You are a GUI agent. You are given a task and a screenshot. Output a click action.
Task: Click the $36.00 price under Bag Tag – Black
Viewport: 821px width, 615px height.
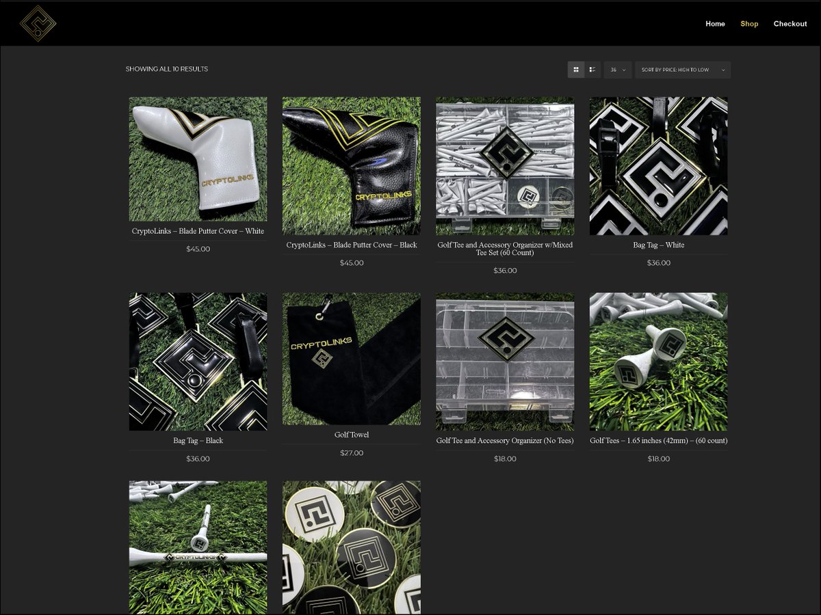198,459
